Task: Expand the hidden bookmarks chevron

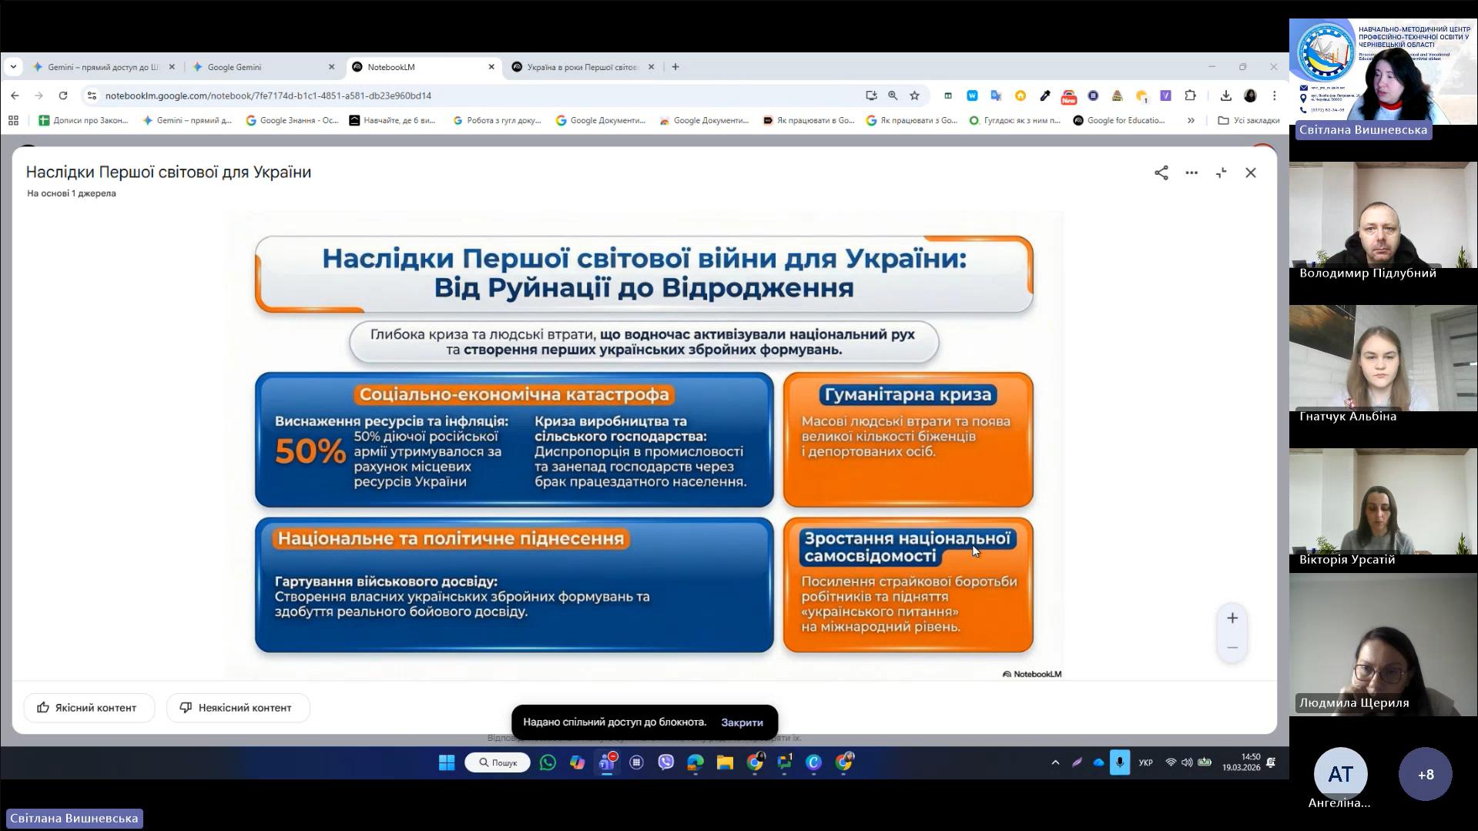Action: (1191, 120)
